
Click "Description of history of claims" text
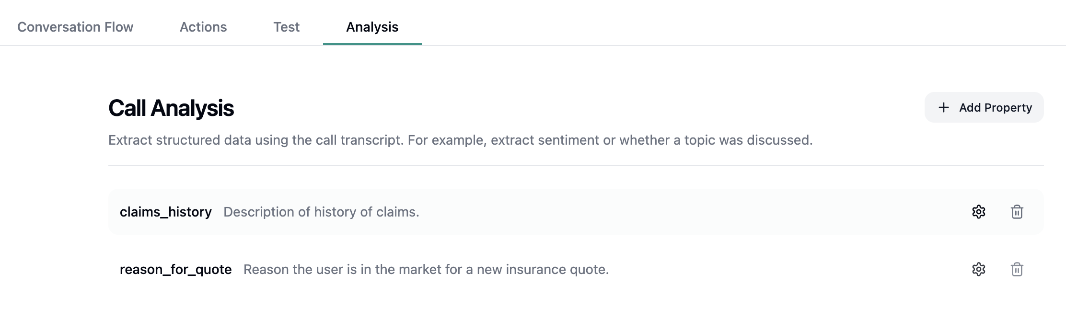tap(321, 212)
